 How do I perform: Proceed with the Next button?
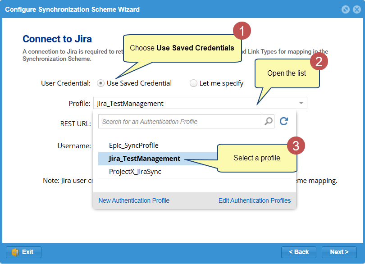[x=339, y=252]
